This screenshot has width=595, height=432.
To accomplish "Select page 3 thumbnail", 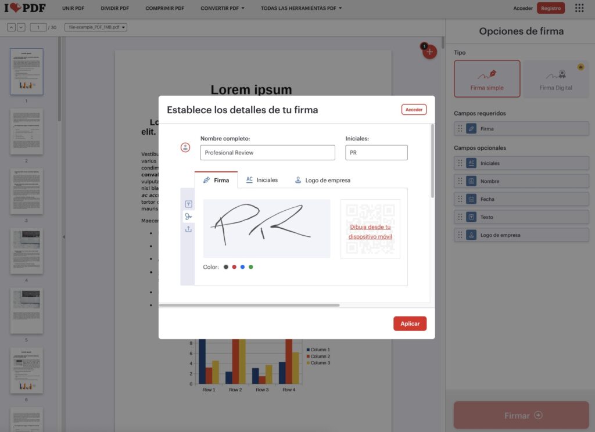I will pos(27,191).
